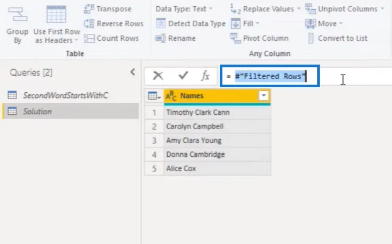392x244 pixels.
Task: Click the Count Rows label
Action: click(x=117, y=38)
